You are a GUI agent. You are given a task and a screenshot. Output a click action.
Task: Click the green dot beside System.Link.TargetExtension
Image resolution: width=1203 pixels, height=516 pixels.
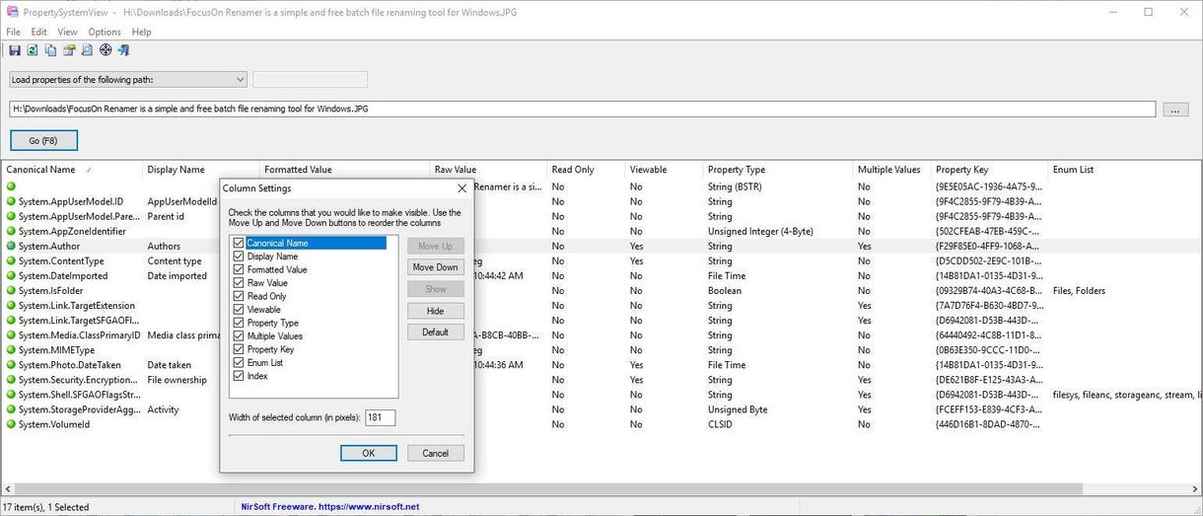point(12,305)
